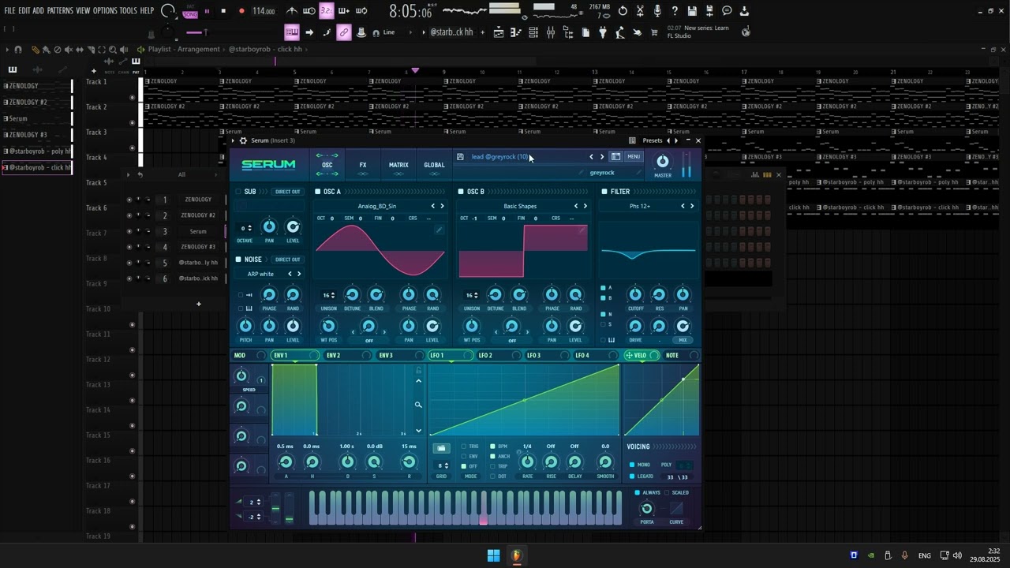The width and height of the screenshot is (1010, 568).
Task: Click the save project disk icon
Action: point(692,11)
